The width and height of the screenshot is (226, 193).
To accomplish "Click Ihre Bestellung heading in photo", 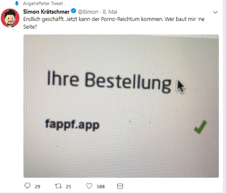I will point(109,81).
